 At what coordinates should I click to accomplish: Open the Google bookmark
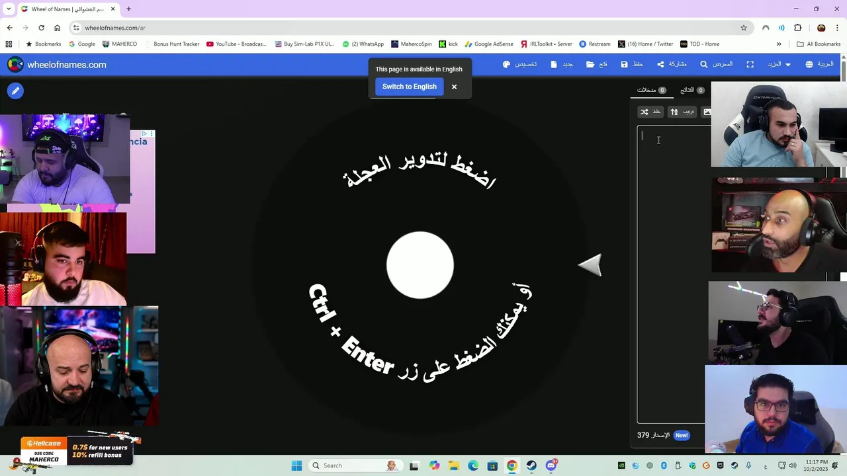point(81,44)
